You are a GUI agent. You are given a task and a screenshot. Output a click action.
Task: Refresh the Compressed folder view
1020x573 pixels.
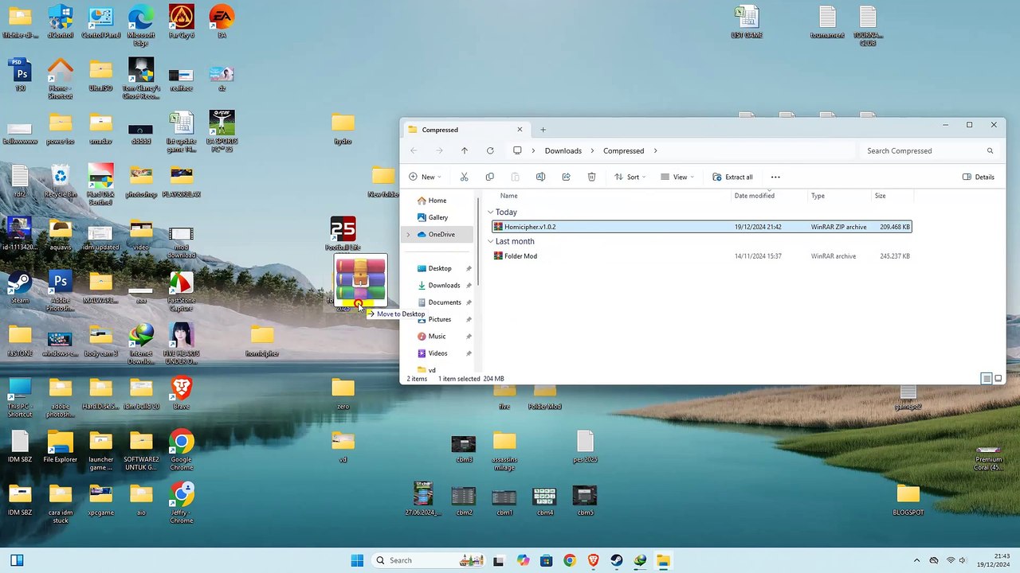tap(490, 150)
